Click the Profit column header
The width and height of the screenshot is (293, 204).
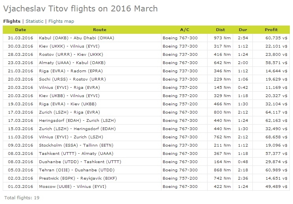coord(271,29)
